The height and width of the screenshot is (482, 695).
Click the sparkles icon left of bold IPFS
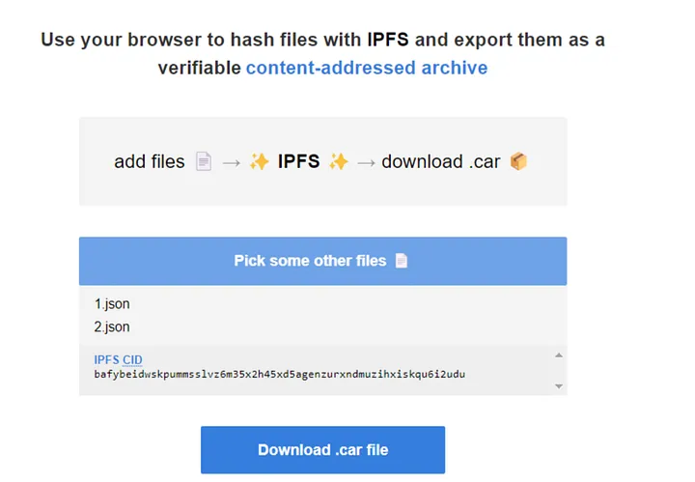click(x=259, y=162)
